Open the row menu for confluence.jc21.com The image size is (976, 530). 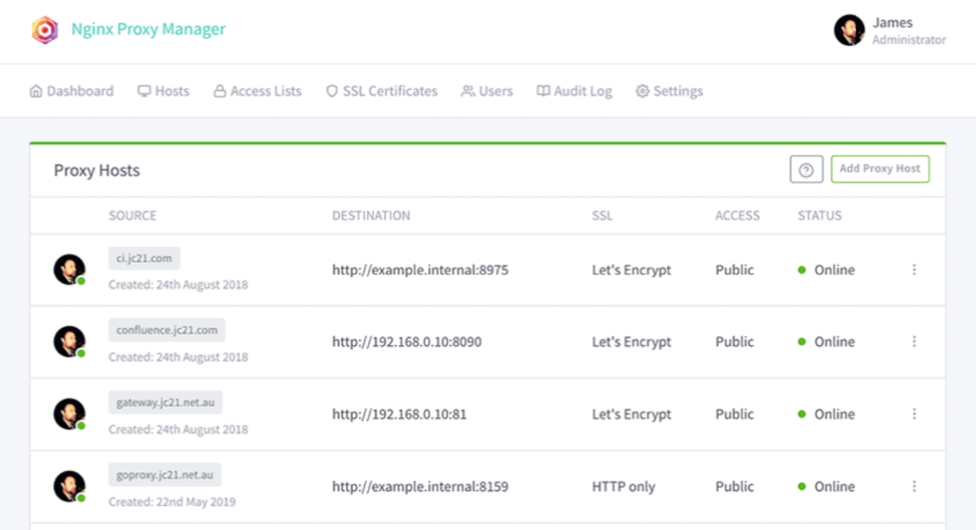[x=914, y=341]
